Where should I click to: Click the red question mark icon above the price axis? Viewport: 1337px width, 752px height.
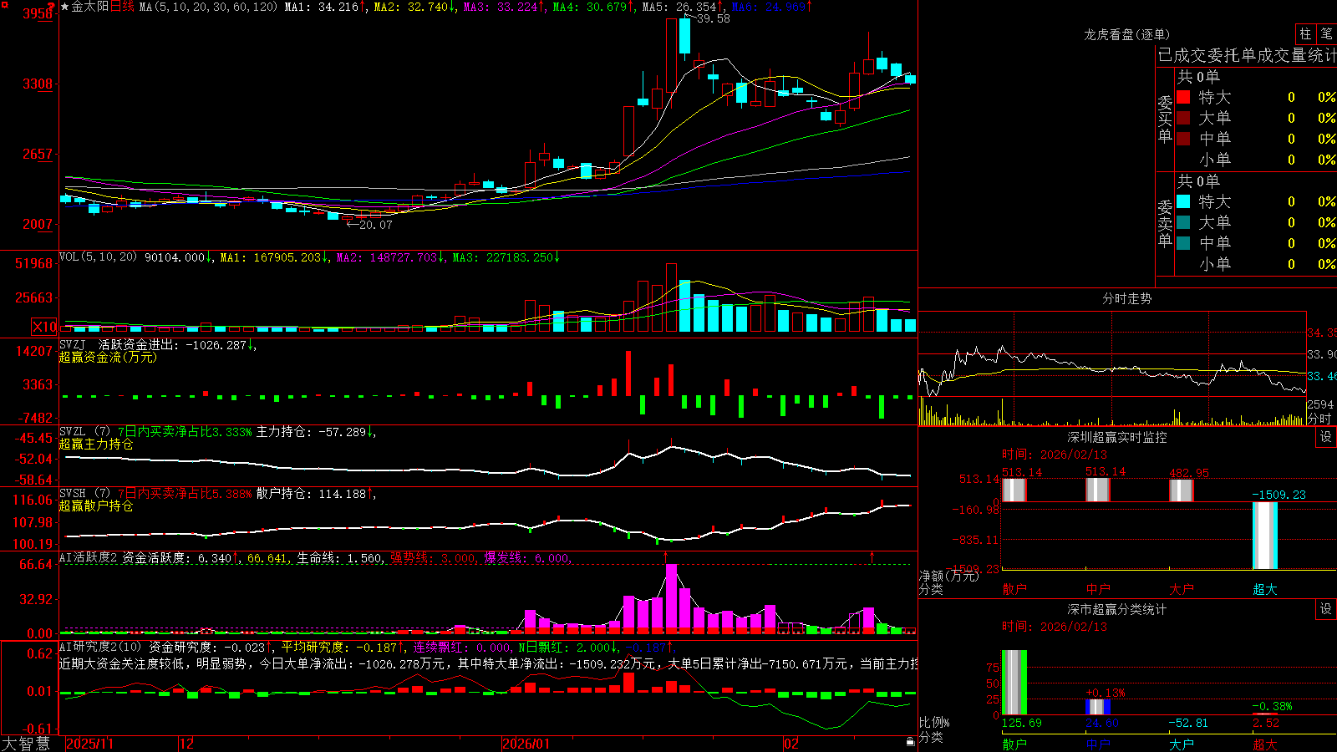coord(53,7)
